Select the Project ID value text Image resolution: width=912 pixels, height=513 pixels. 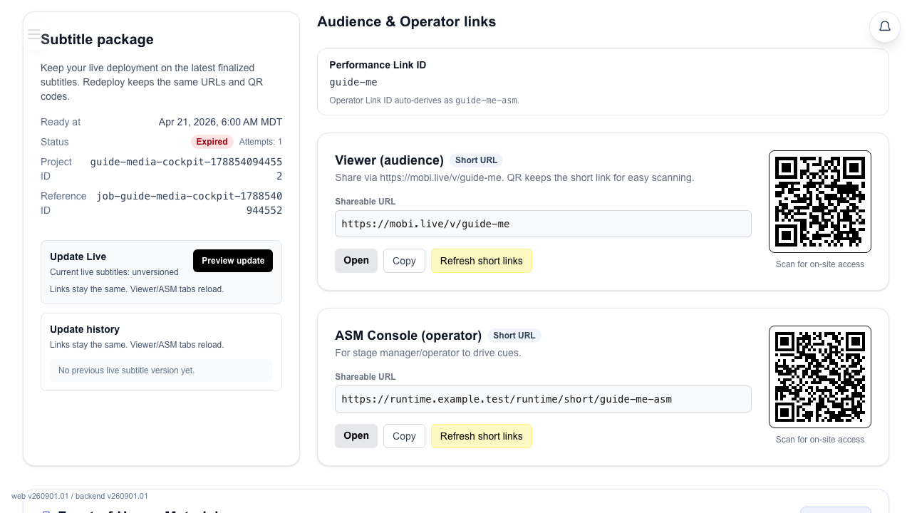pos(186,169)
